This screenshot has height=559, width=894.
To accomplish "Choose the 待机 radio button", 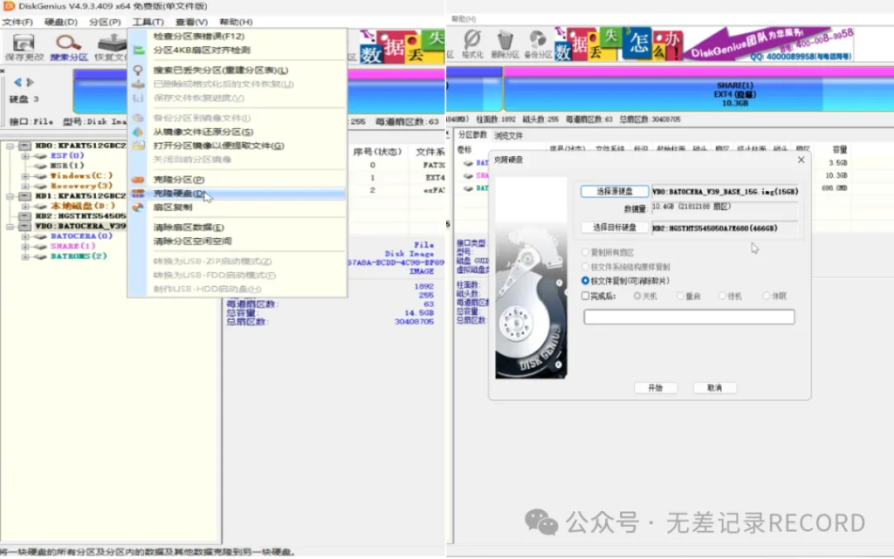I will coord(722,296).
